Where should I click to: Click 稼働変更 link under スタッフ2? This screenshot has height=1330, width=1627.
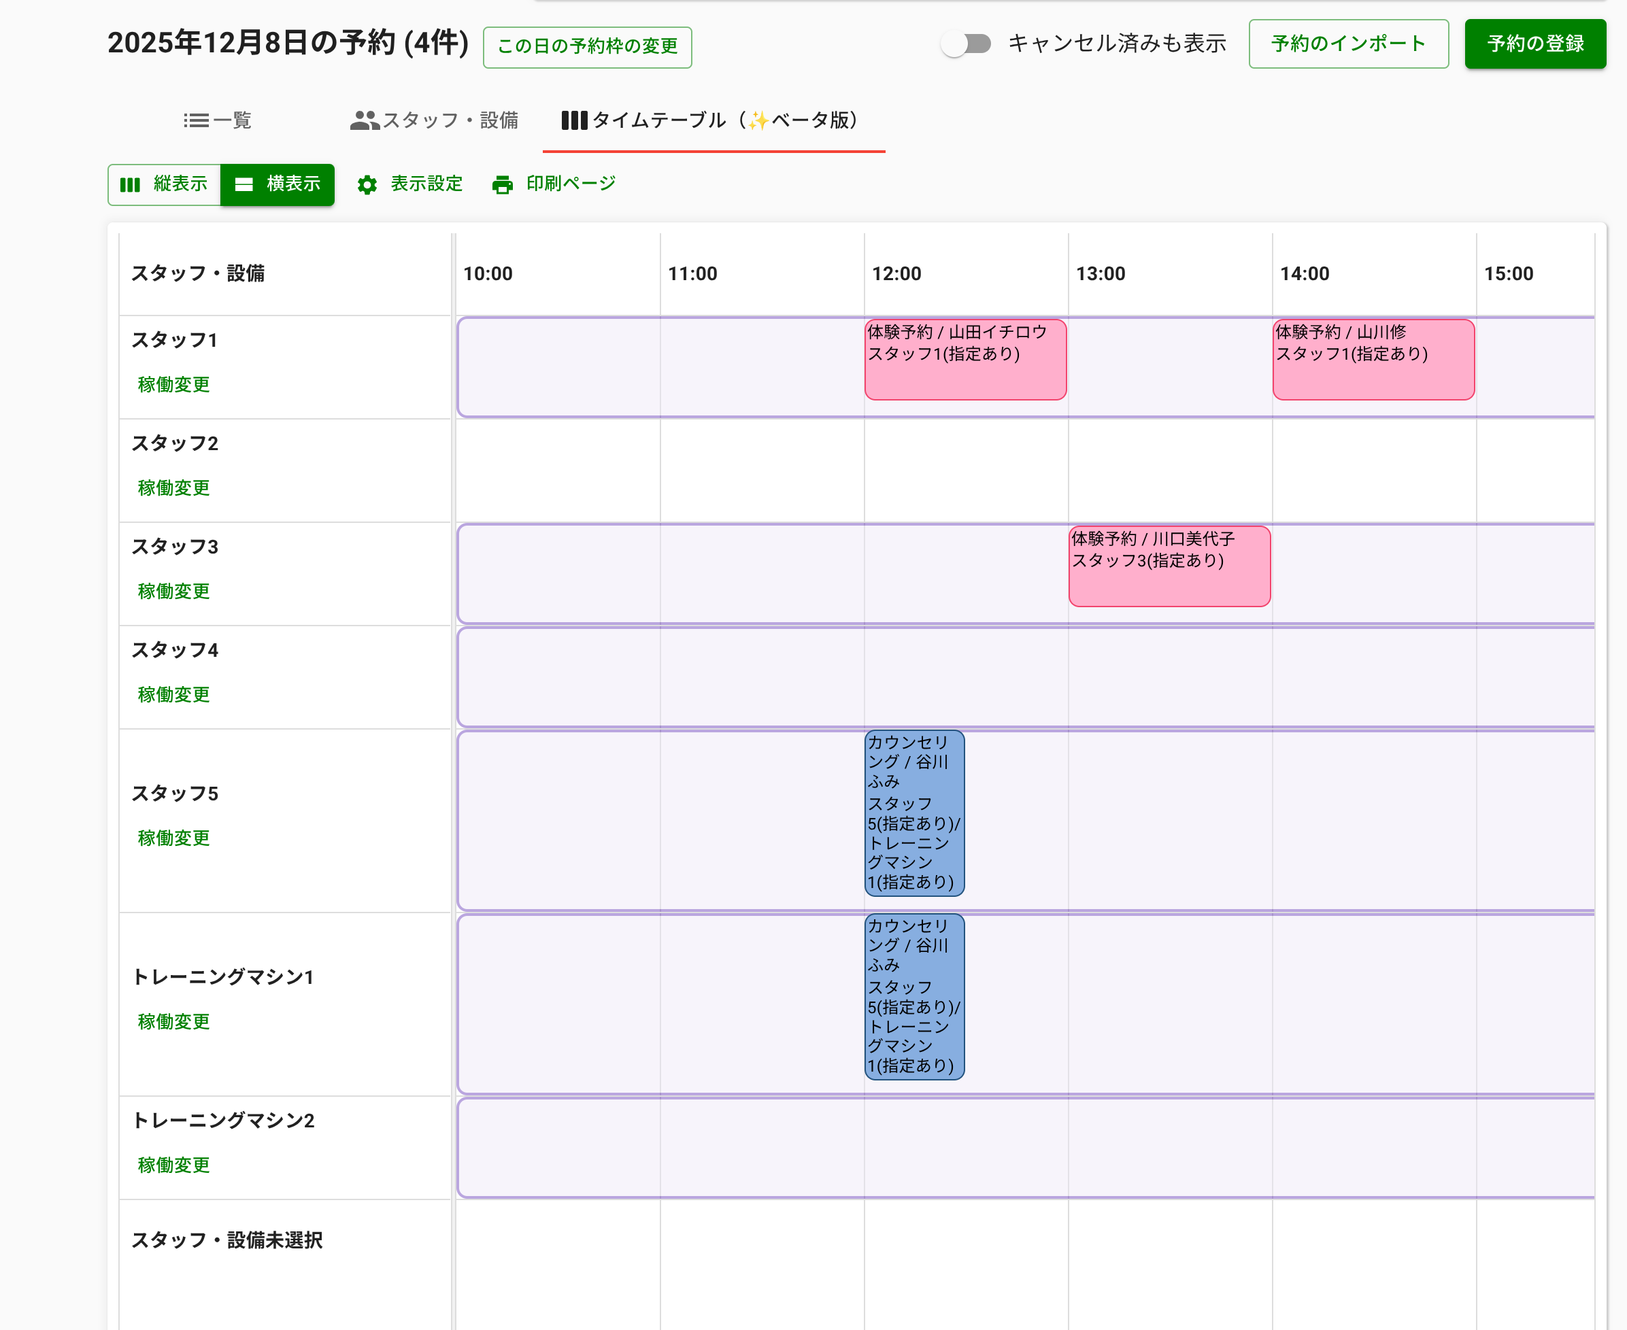point(174,488)
